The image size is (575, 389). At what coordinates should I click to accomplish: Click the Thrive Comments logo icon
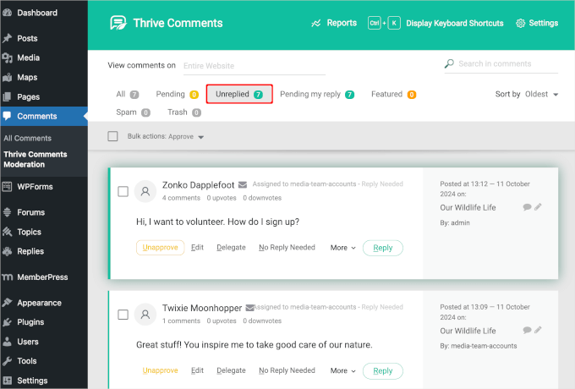[x=118, y=23]
